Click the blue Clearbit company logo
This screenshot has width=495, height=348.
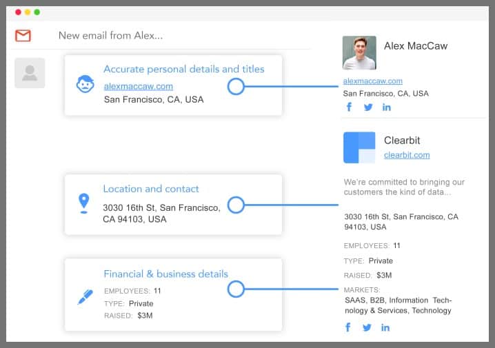pyautogui.click(x=359, y=147)
